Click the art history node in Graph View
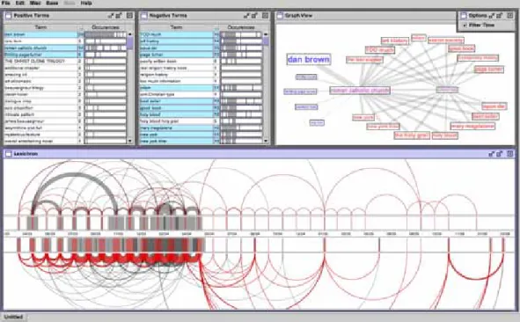Viewport: 520px width, 322px height. point(395,40)
